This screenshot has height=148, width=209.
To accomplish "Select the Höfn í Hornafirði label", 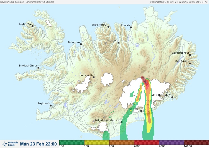I will click(160, 95).
